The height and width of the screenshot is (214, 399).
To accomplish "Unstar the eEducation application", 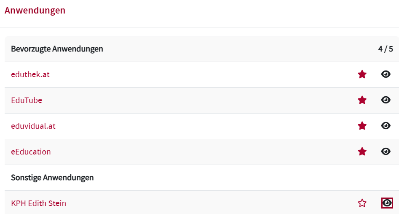I will 362,152.
